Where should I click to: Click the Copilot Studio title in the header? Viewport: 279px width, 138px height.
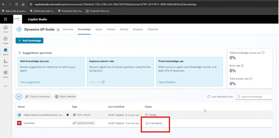(37, 19)
